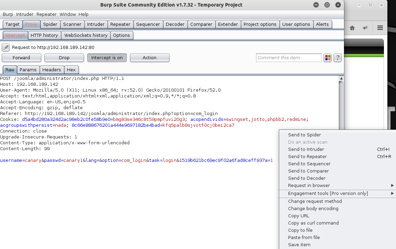The height and width of the screenshot is (249, 396).
Task: Switch to the Target tab
Action: 12,24
